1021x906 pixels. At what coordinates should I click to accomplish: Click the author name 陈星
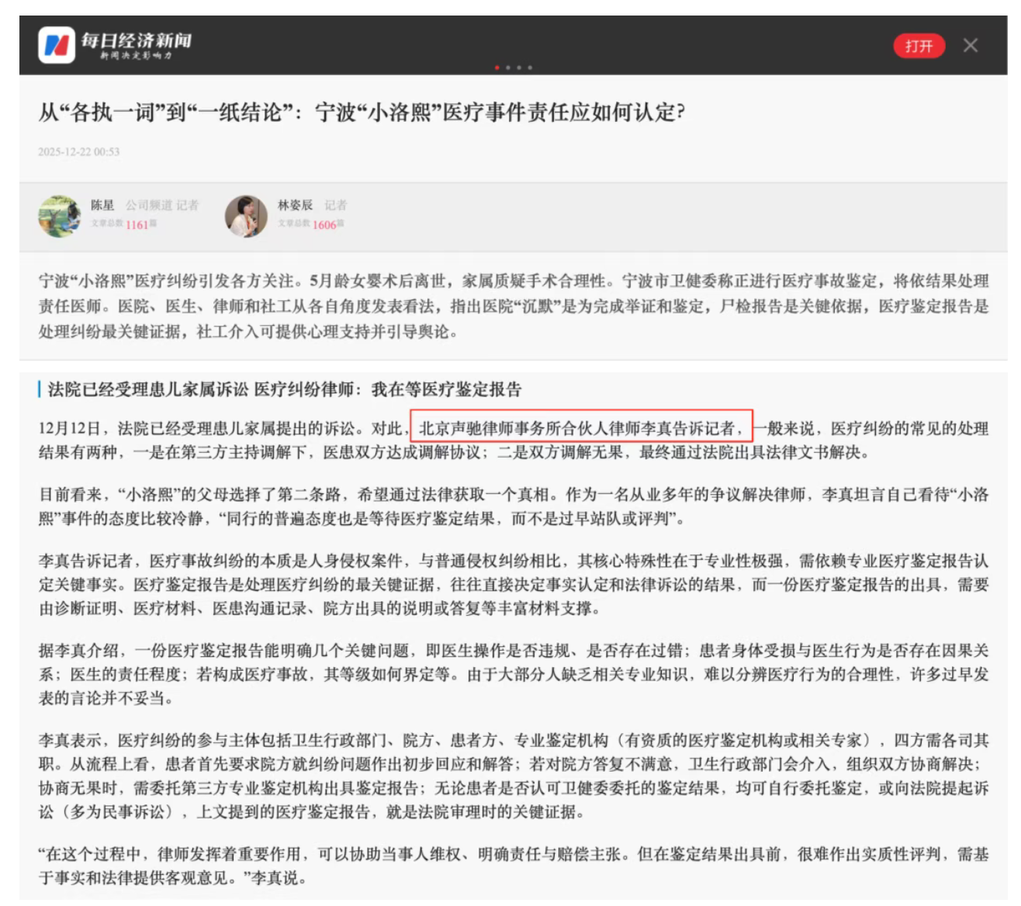pos(102,206)
